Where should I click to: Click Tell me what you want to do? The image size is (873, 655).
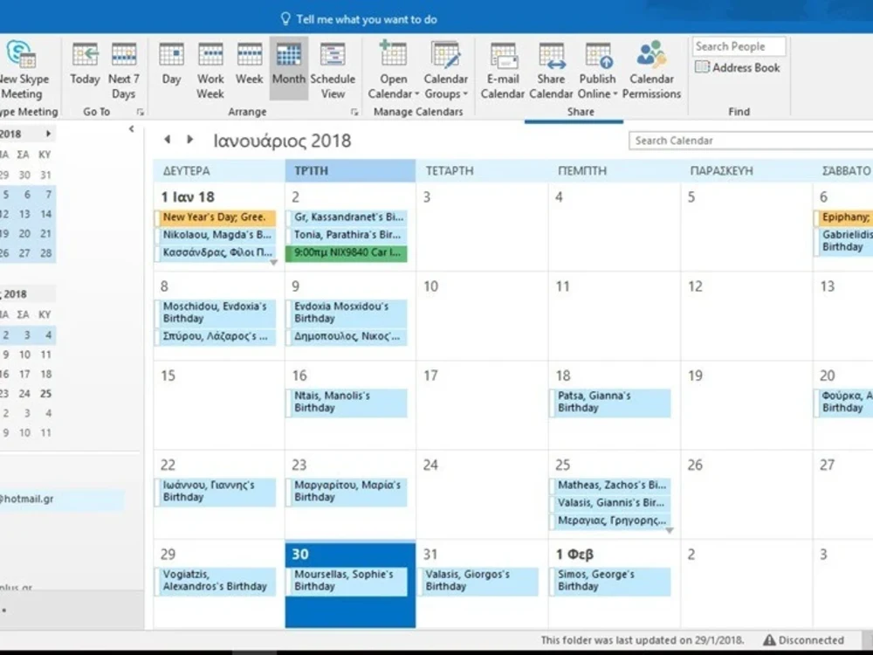[359, 19]
